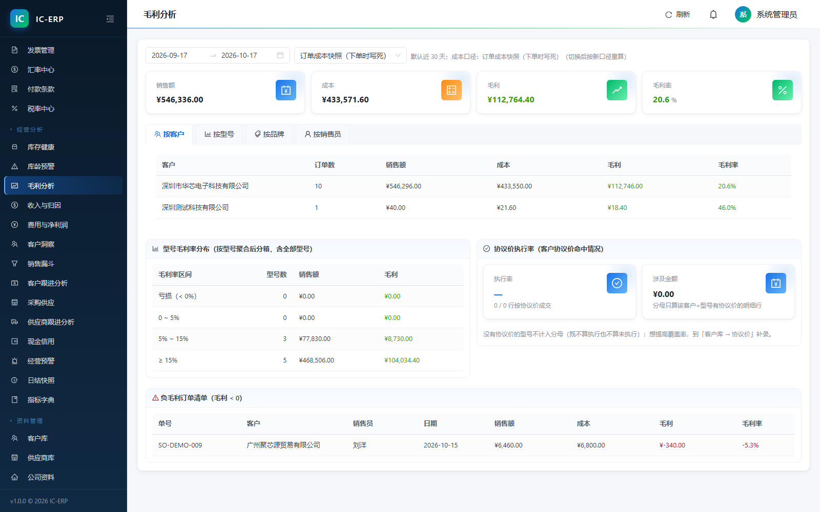The height and width of the screenshot is (512, 820).
Task: Click the 46.0% margin cell
Action: coord(727,208)
